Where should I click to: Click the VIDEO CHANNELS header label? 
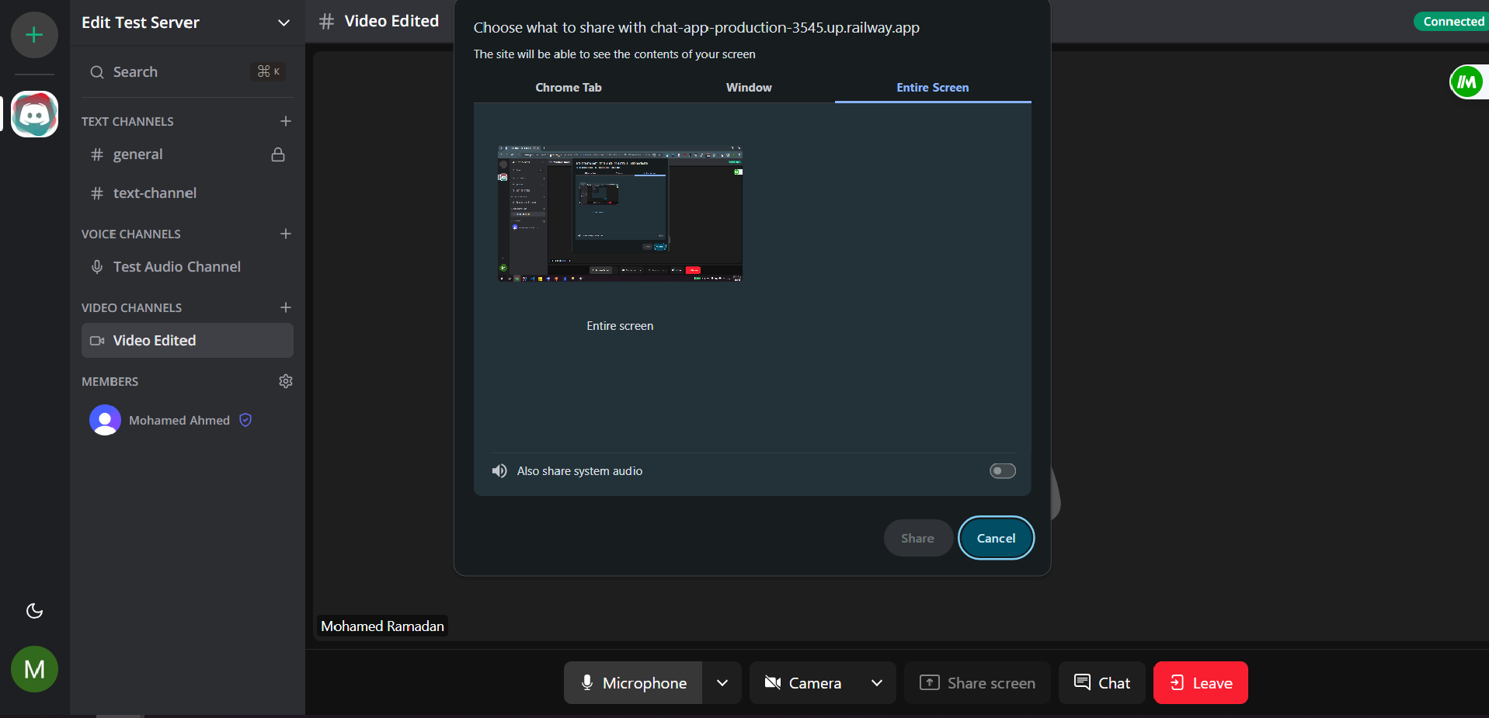pos(132,308)
